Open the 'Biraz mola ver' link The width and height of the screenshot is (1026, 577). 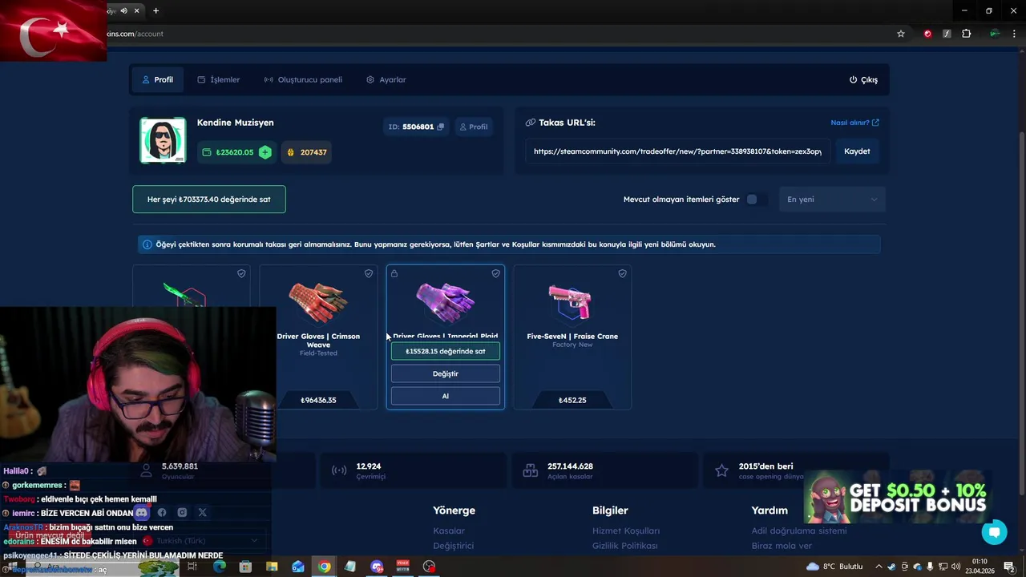(782, 546)
